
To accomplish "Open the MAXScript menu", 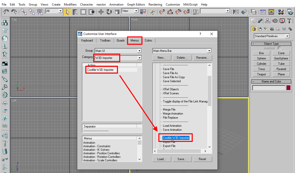I will 190,4.
